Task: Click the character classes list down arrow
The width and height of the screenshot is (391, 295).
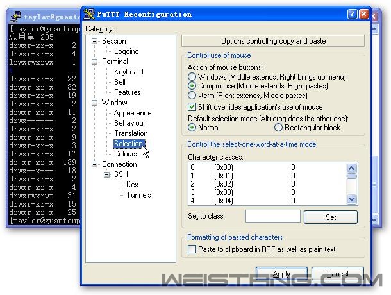Action: [352, 199]
